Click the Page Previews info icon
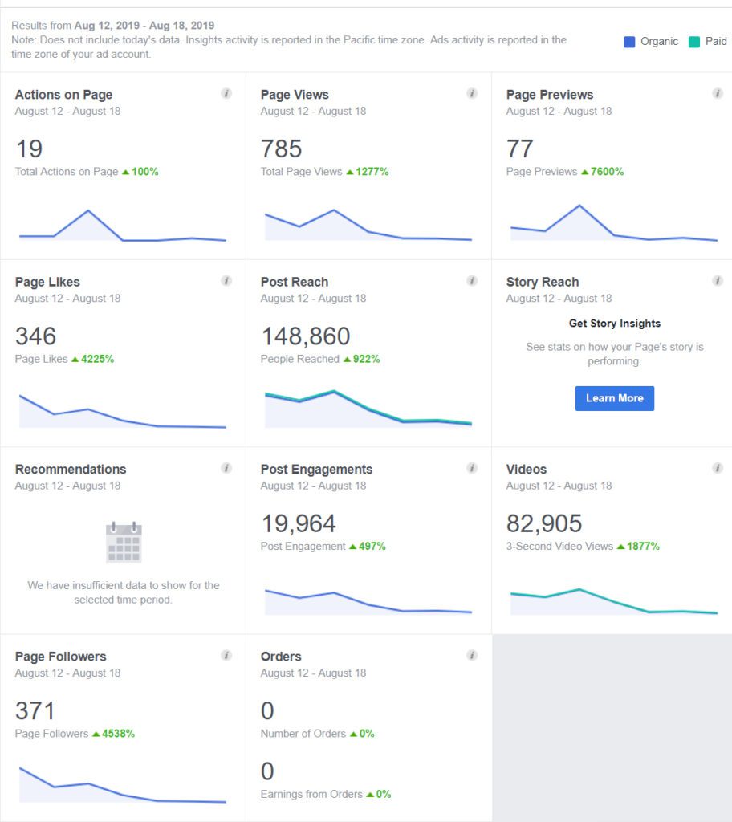732x822 pixels. [x=718, y=93]
